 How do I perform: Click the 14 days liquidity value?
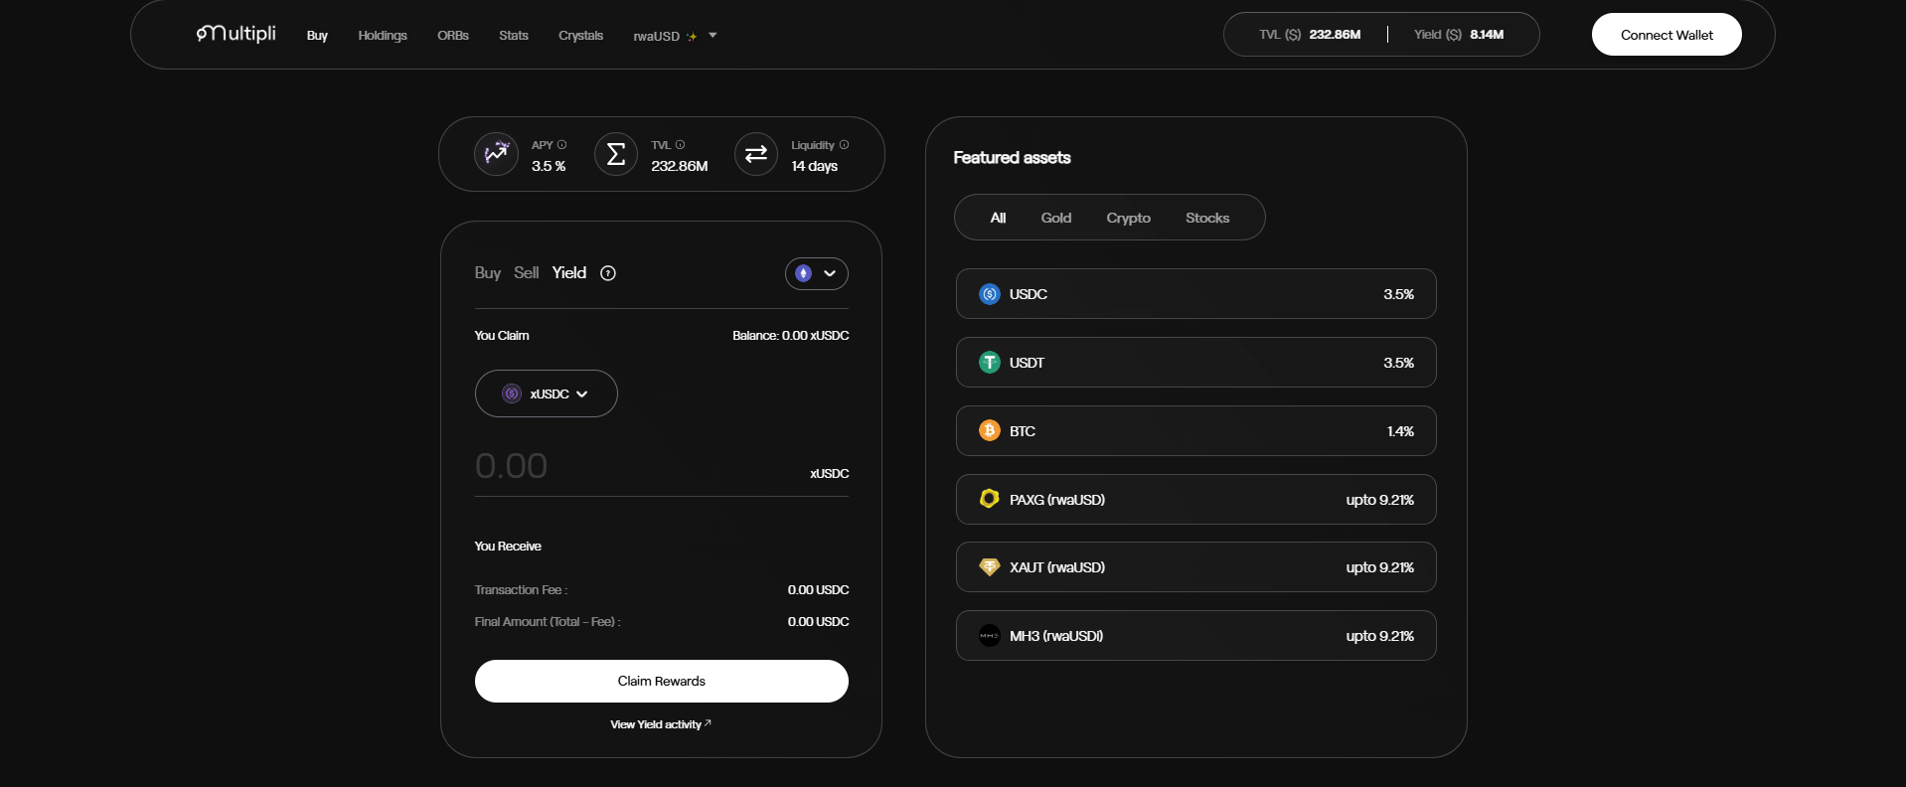(x=815, y=166)
